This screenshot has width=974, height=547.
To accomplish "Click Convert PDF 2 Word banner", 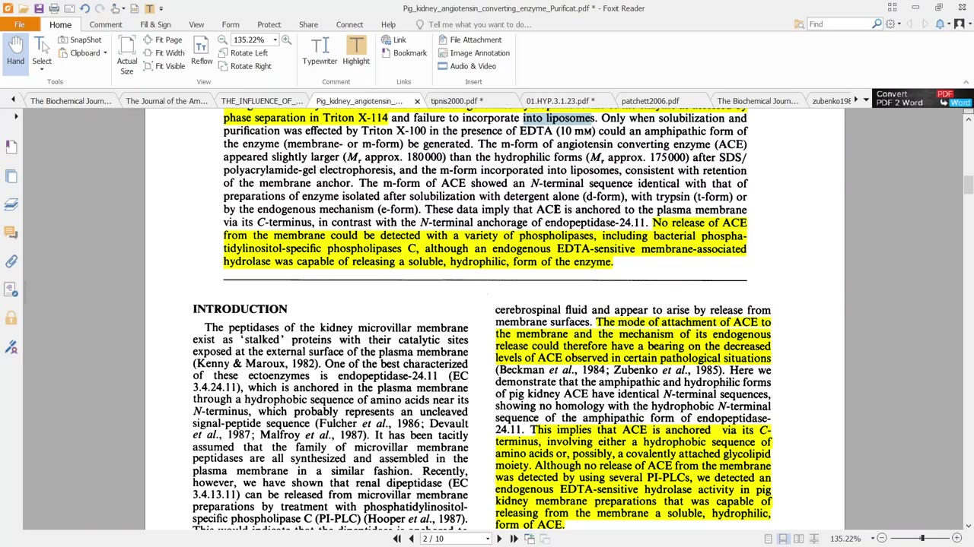I will click(x=923, y=99).
